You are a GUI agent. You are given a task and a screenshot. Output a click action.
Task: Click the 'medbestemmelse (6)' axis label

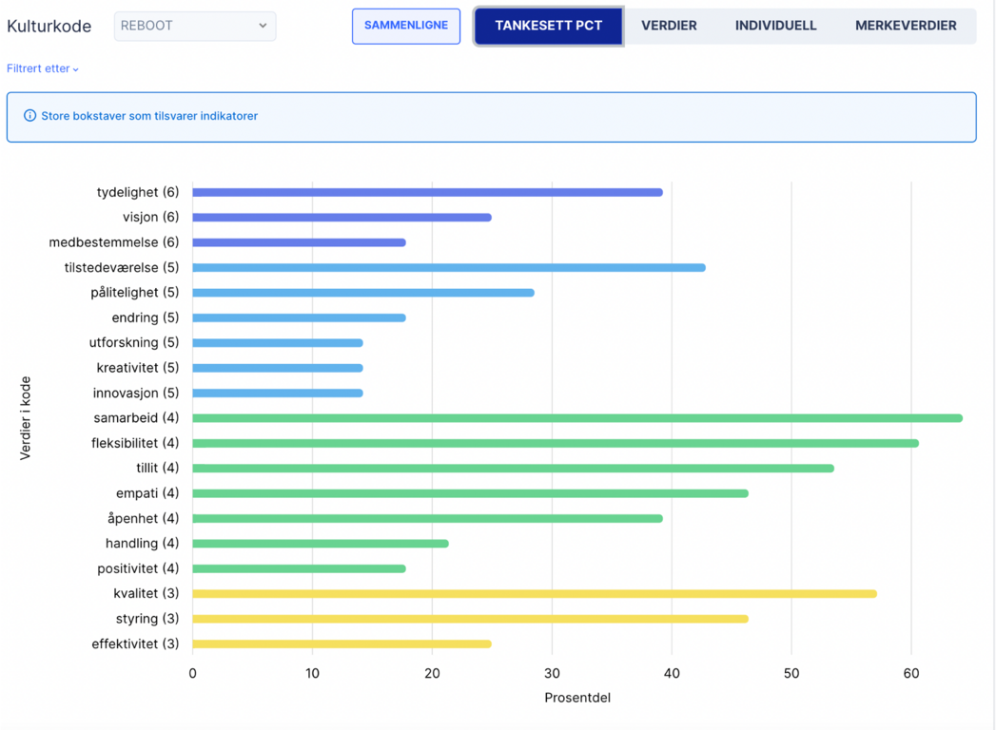pyautogui.click(x=114, y=242)
